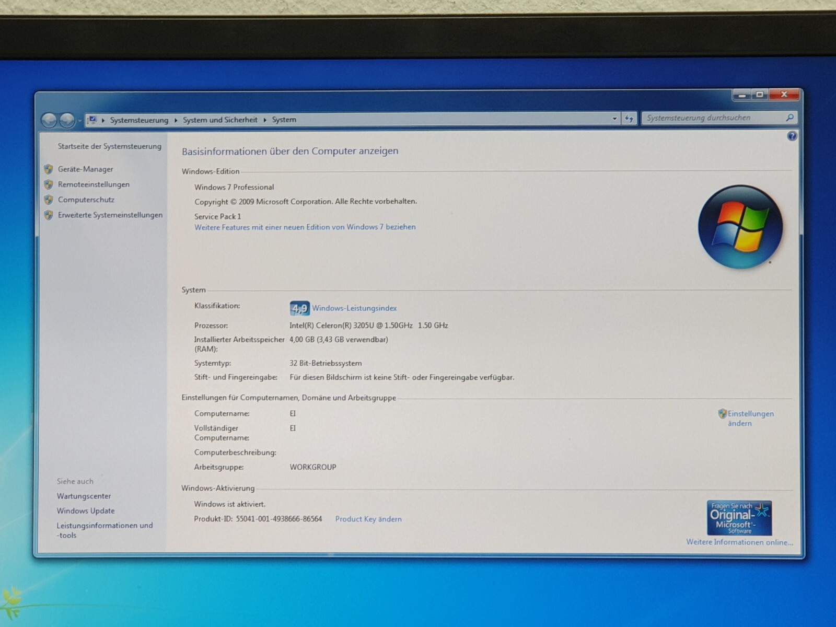Open the Wartungscenter link
Screen dimensions: 836x627
(x=84, y=496)
